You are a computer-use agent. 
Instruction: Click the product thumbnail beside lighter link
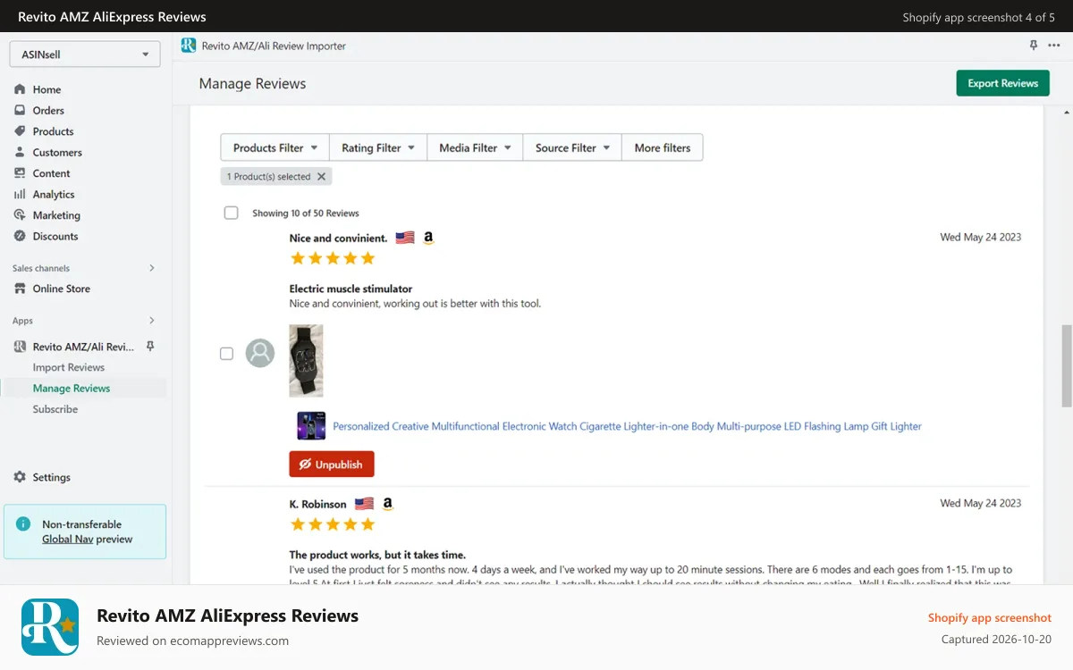click(311, 426)
